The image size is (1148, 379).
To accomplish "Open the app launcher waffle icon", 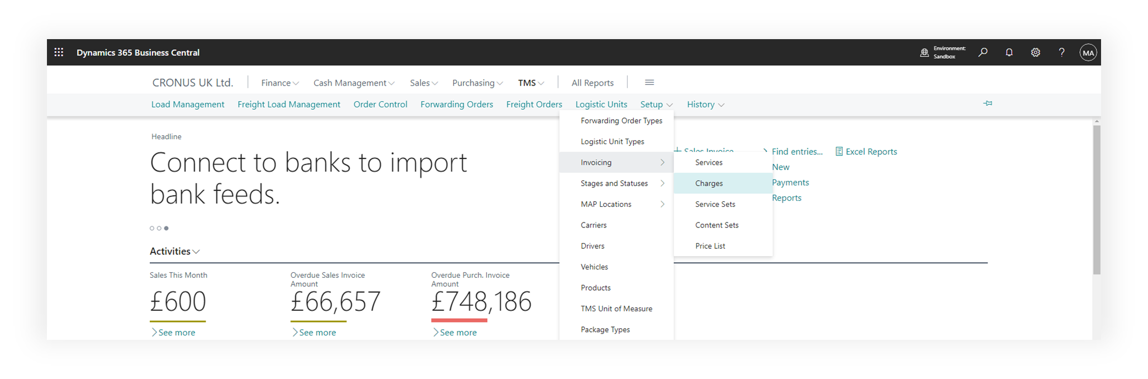I will [59, 53].
